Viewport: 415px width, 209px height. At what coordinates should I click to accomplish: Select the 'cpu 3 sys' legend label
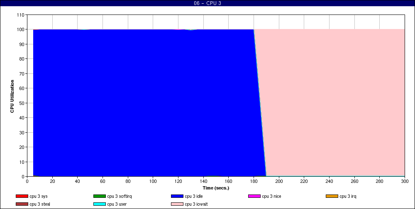(39, 196)
